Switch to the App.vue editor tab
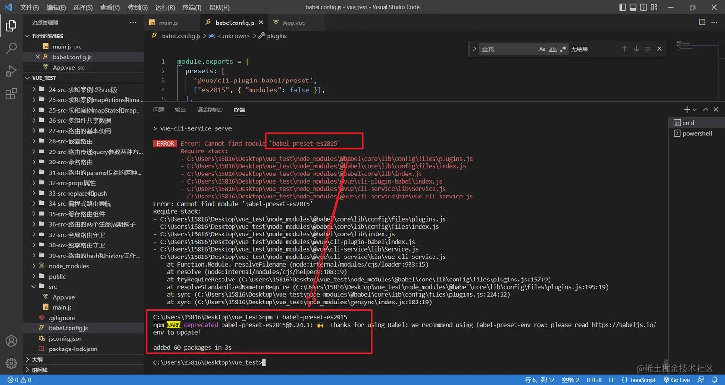Viewport: 725px width, 385px height. point(296,23)
